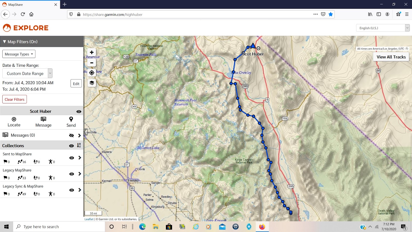Image resolution: width=412 pixels, height=232 pixels.
Task: Click the Locate icon for Scot Huber
Action: (x=14, y=122)
